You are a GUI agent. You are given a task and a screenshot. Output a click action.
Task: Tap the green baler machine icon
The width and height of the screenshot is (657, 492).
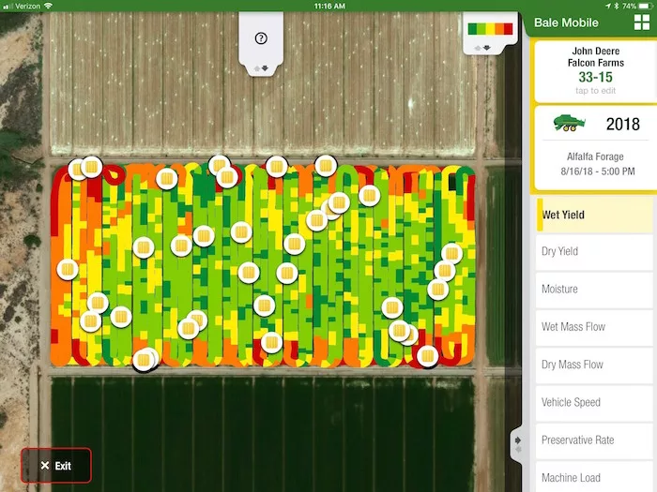(569, 124)
